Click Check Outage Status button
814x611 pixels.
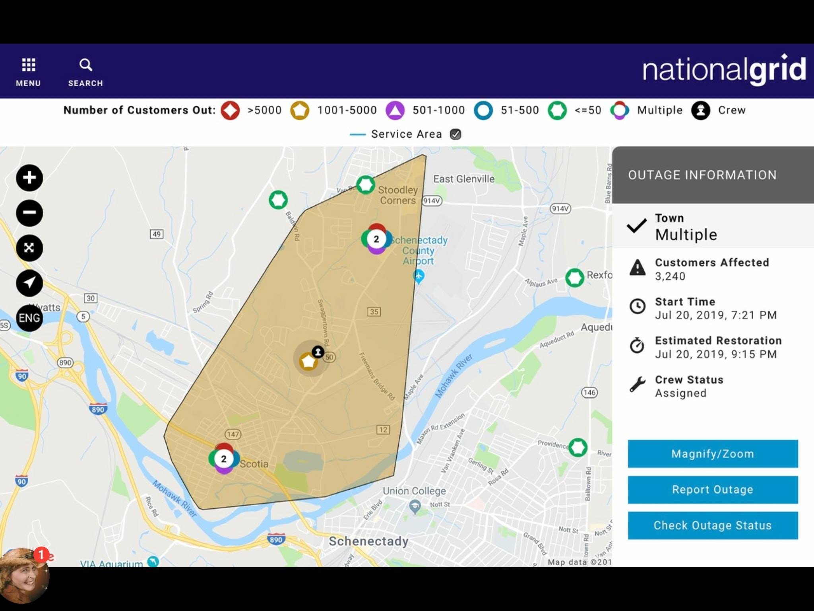[713, 525]
